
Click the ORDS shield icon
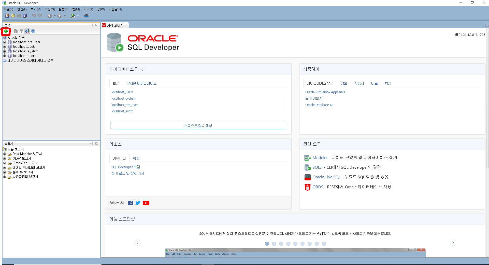click(x=308, y=187)
